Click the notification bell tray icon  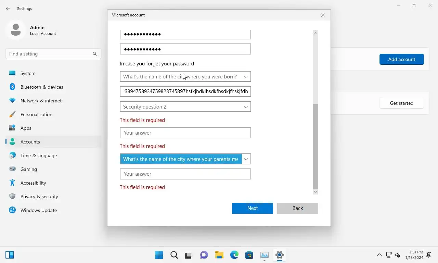429,255
